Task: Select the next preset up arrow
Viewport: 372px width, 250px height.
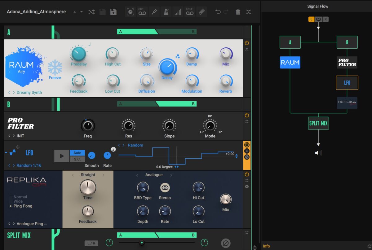Action: (x=75, y=12)
